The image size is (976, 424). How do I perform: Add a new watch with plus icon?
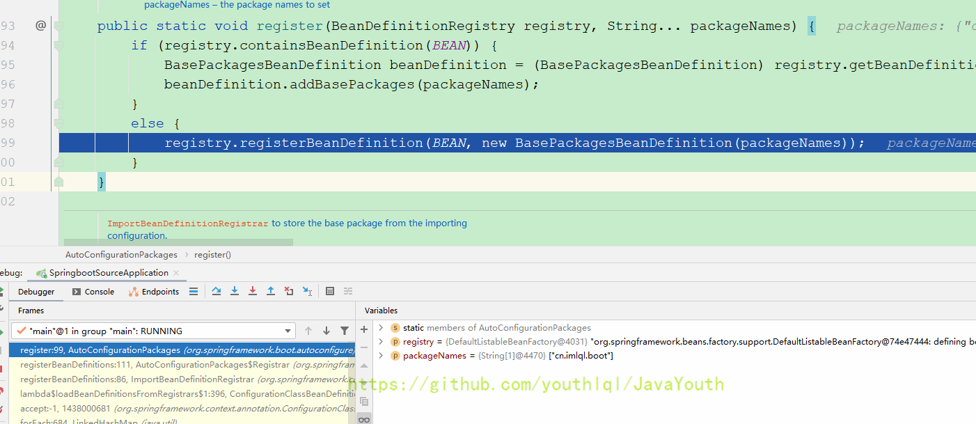point(364,329)
